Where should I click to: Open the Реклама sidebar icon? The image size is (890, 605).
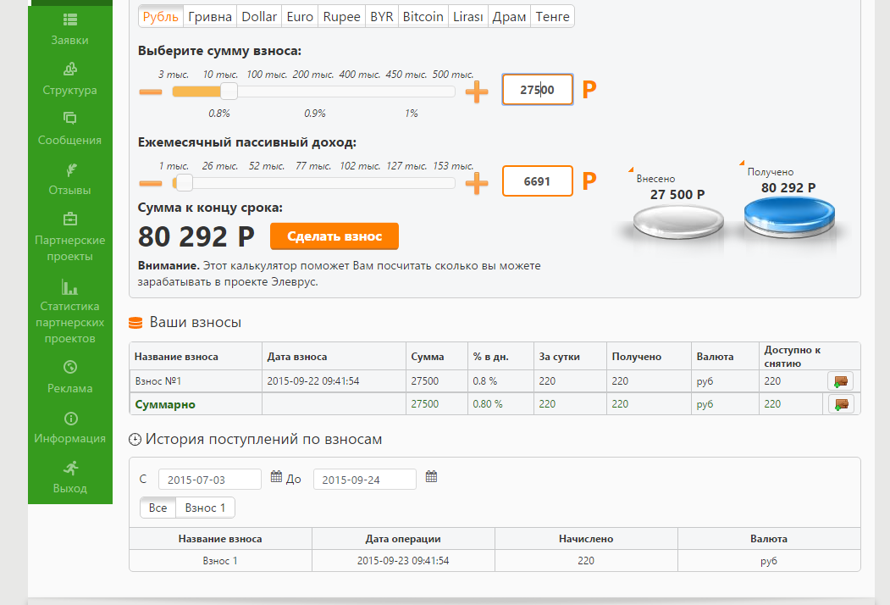point(70,367)
